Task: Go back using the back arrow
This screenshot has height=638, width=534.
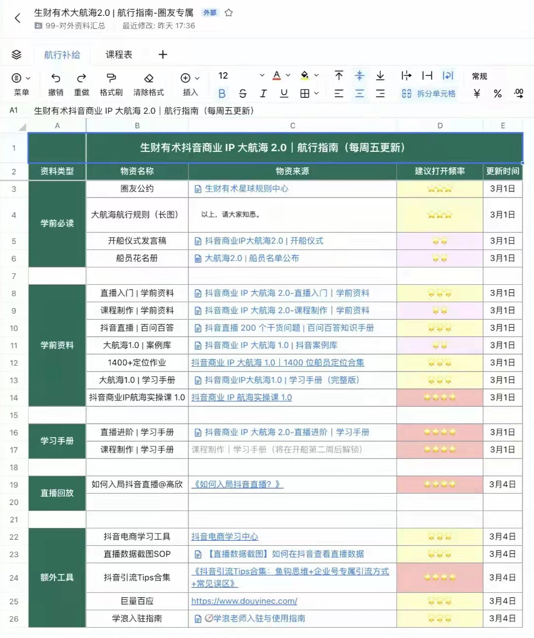Action: coord(17,18)
